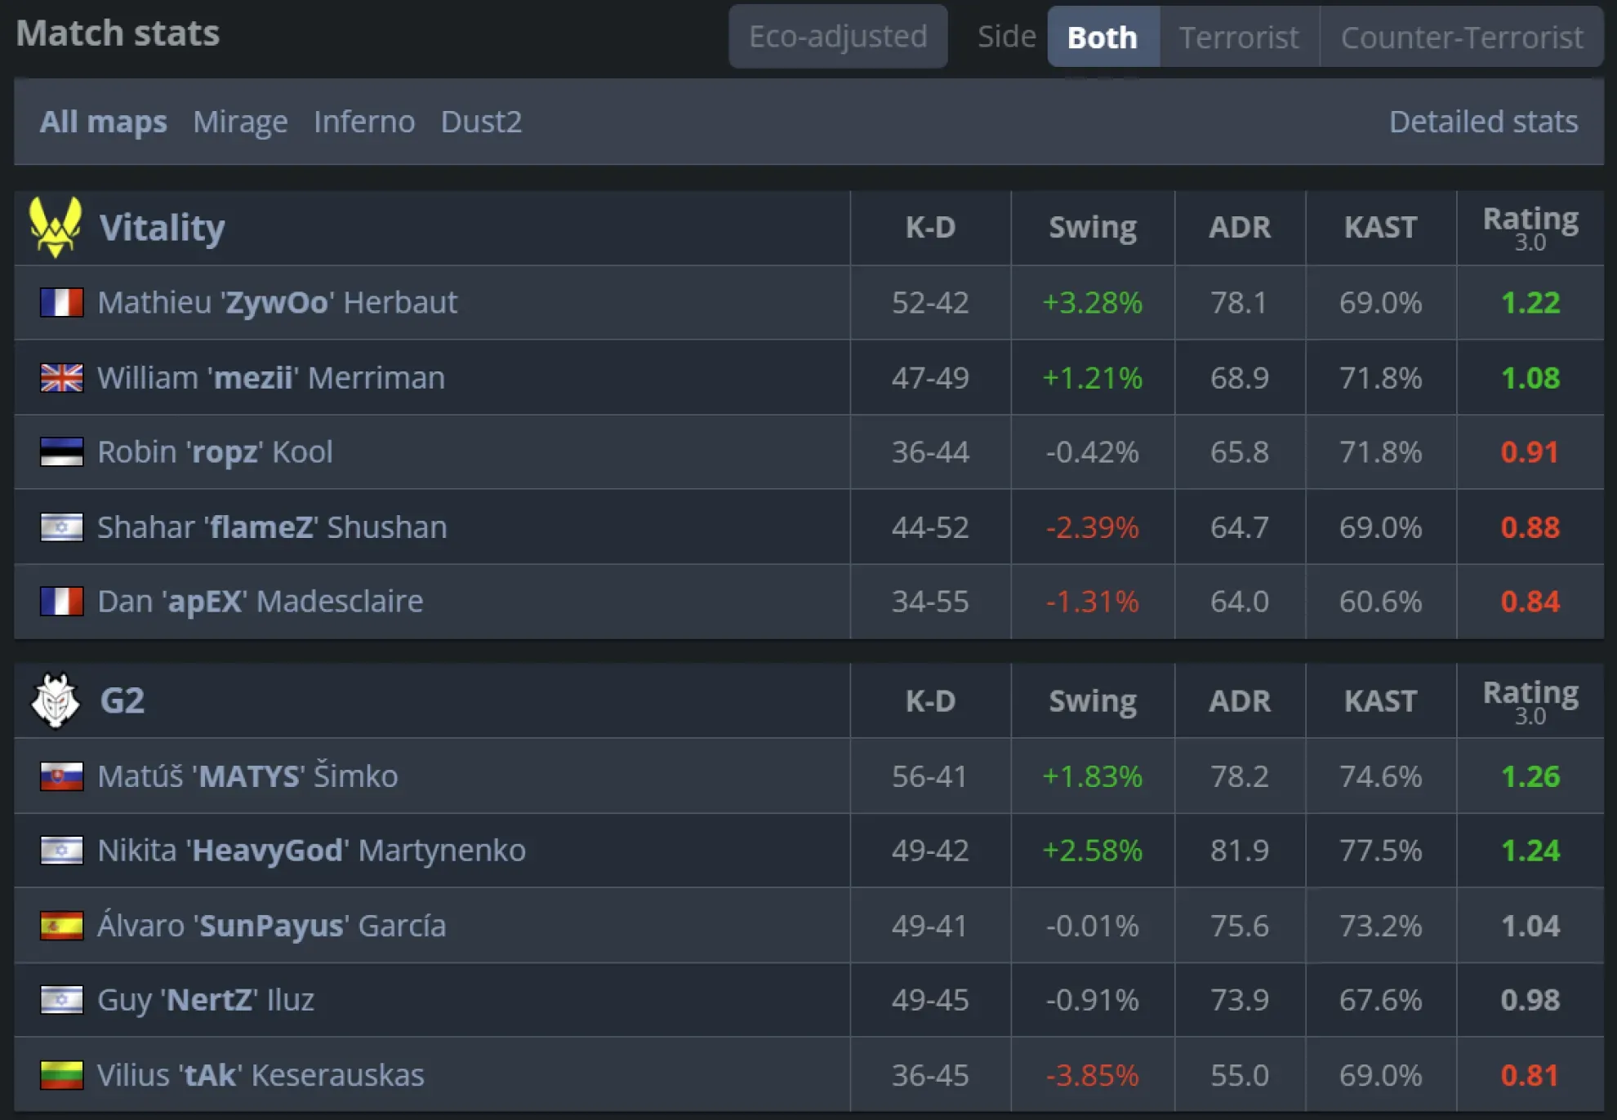Click the Slovak flag next to MATYS
This screenshot has height=1120, width=1617.
click(x=62, y=776)
